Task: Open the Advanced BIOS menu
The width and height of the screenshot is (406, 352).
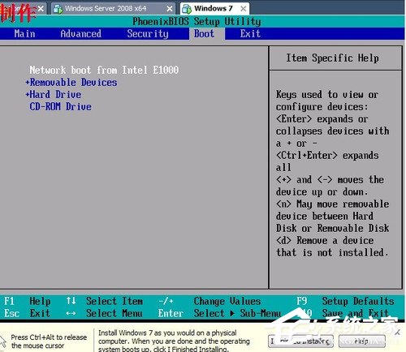Action: [80, 34]
